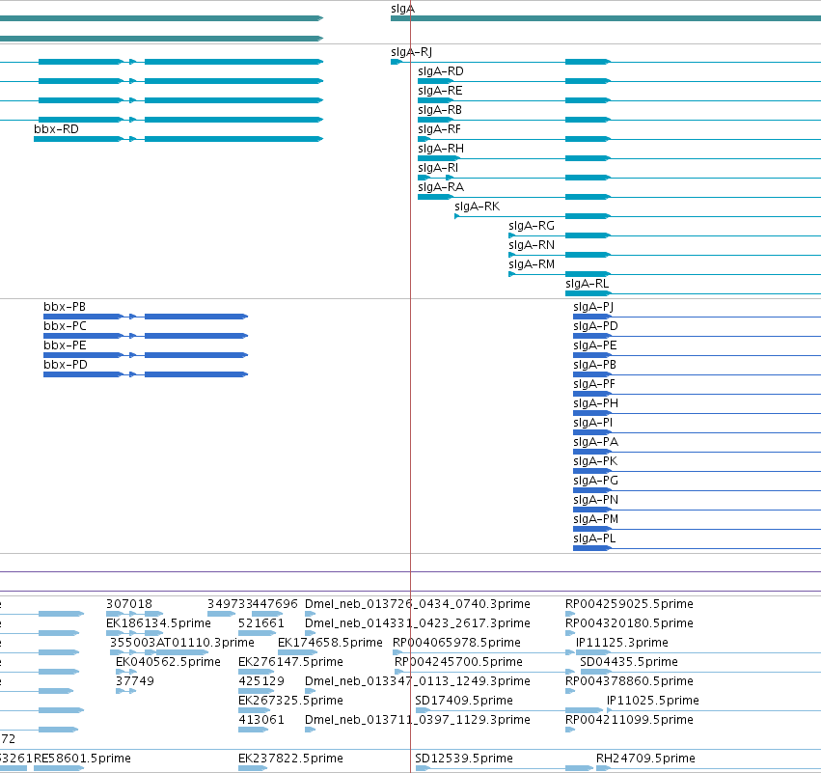821x773 pixels.
Task: Select IP11025.5prime EST label
Action: [653, 702]
